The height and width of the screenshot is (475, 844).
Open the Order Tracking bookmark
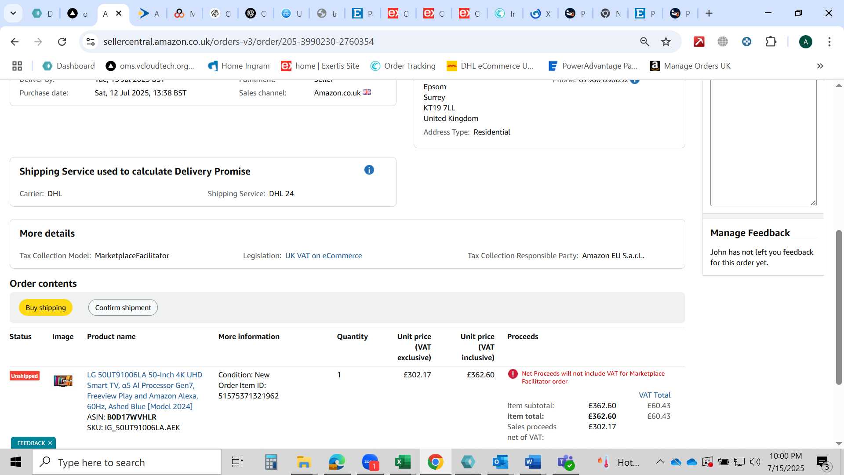(403, 66)
